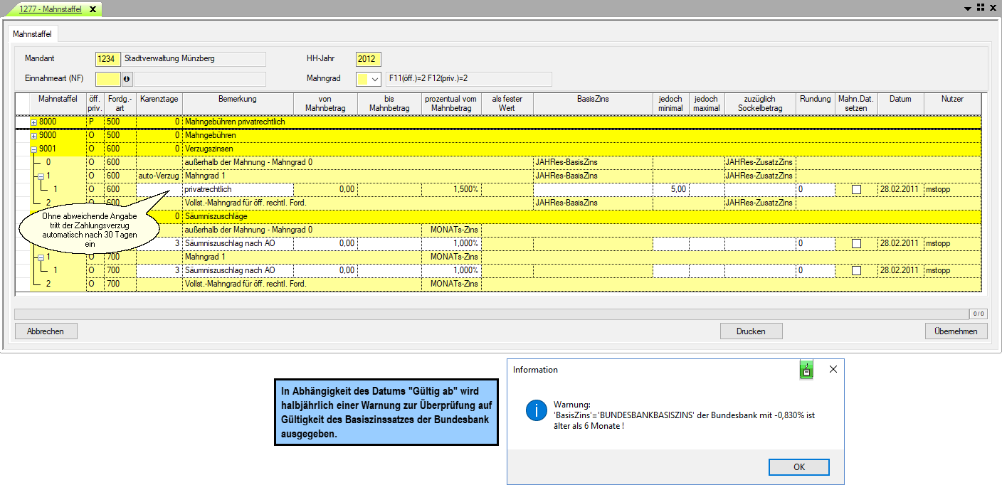Collapse the 9001 Verzugszinsen node
Viewport: 1002px width, 485px height.
[x=33, y=149]
